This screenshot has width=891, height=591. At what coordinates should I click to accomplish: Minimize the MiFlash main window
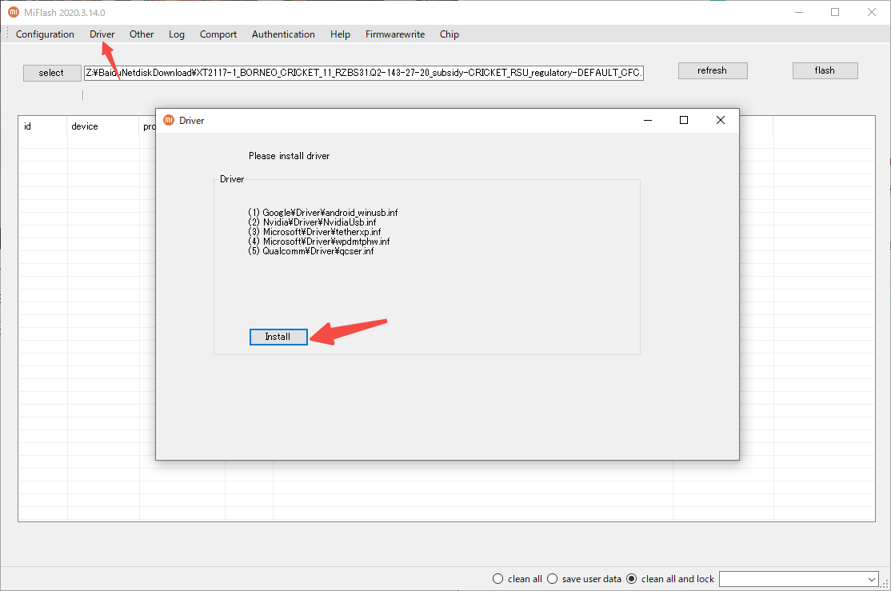coord(799,12)
